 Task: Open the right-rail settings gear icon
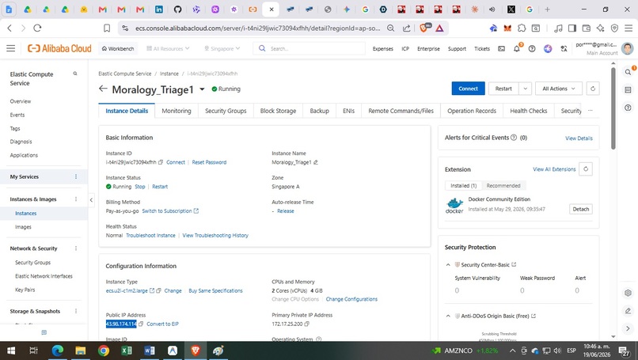pos(628,293)
